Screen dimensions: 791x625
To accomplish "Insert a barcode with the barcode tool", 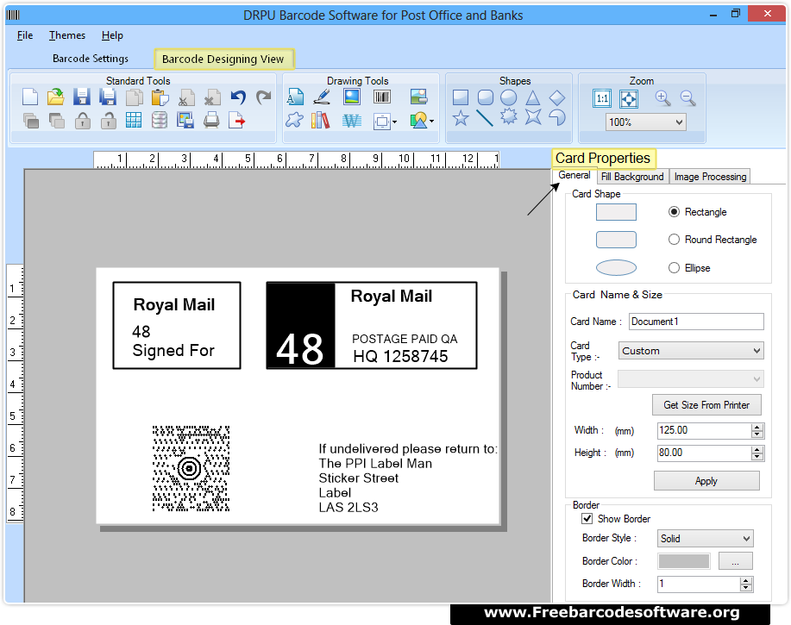I will point(382,97).
